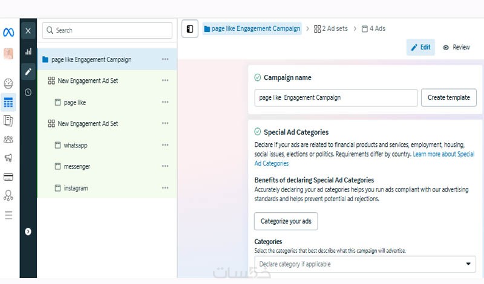Viewport: 484px width, 284px height.
Task: Switch to Review mode
Action: coord(456,47)
